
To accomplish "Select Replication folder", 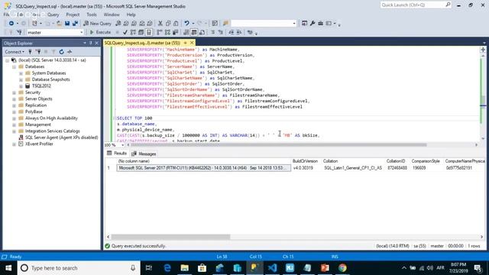I will (36, 105).
